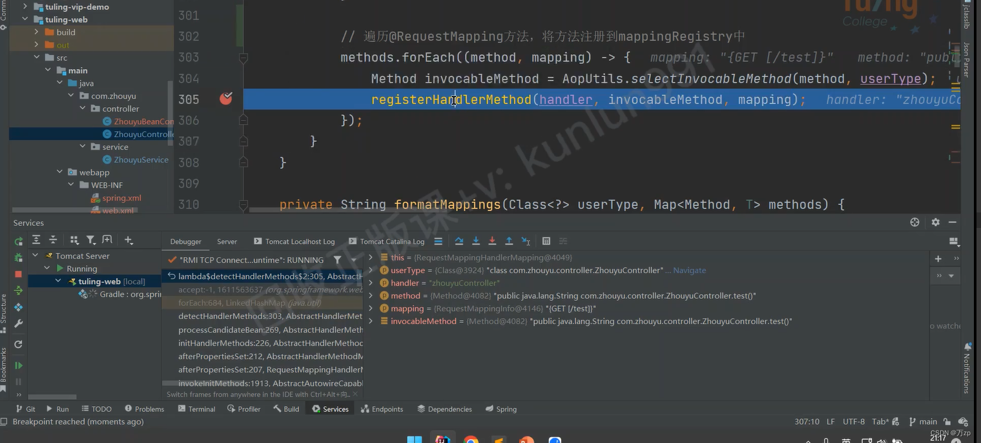Click Open in New Tab icon

[x=107, y=240]
